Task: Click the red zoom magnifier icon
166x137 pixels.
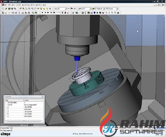Action: click(23, 9)
